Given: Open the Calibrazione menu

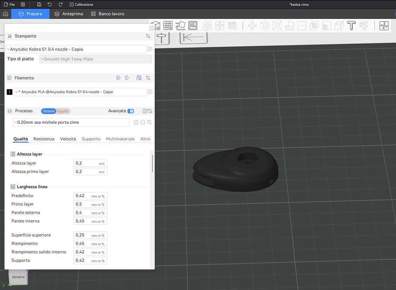Looking at the screenshot, I should [81, 4].
